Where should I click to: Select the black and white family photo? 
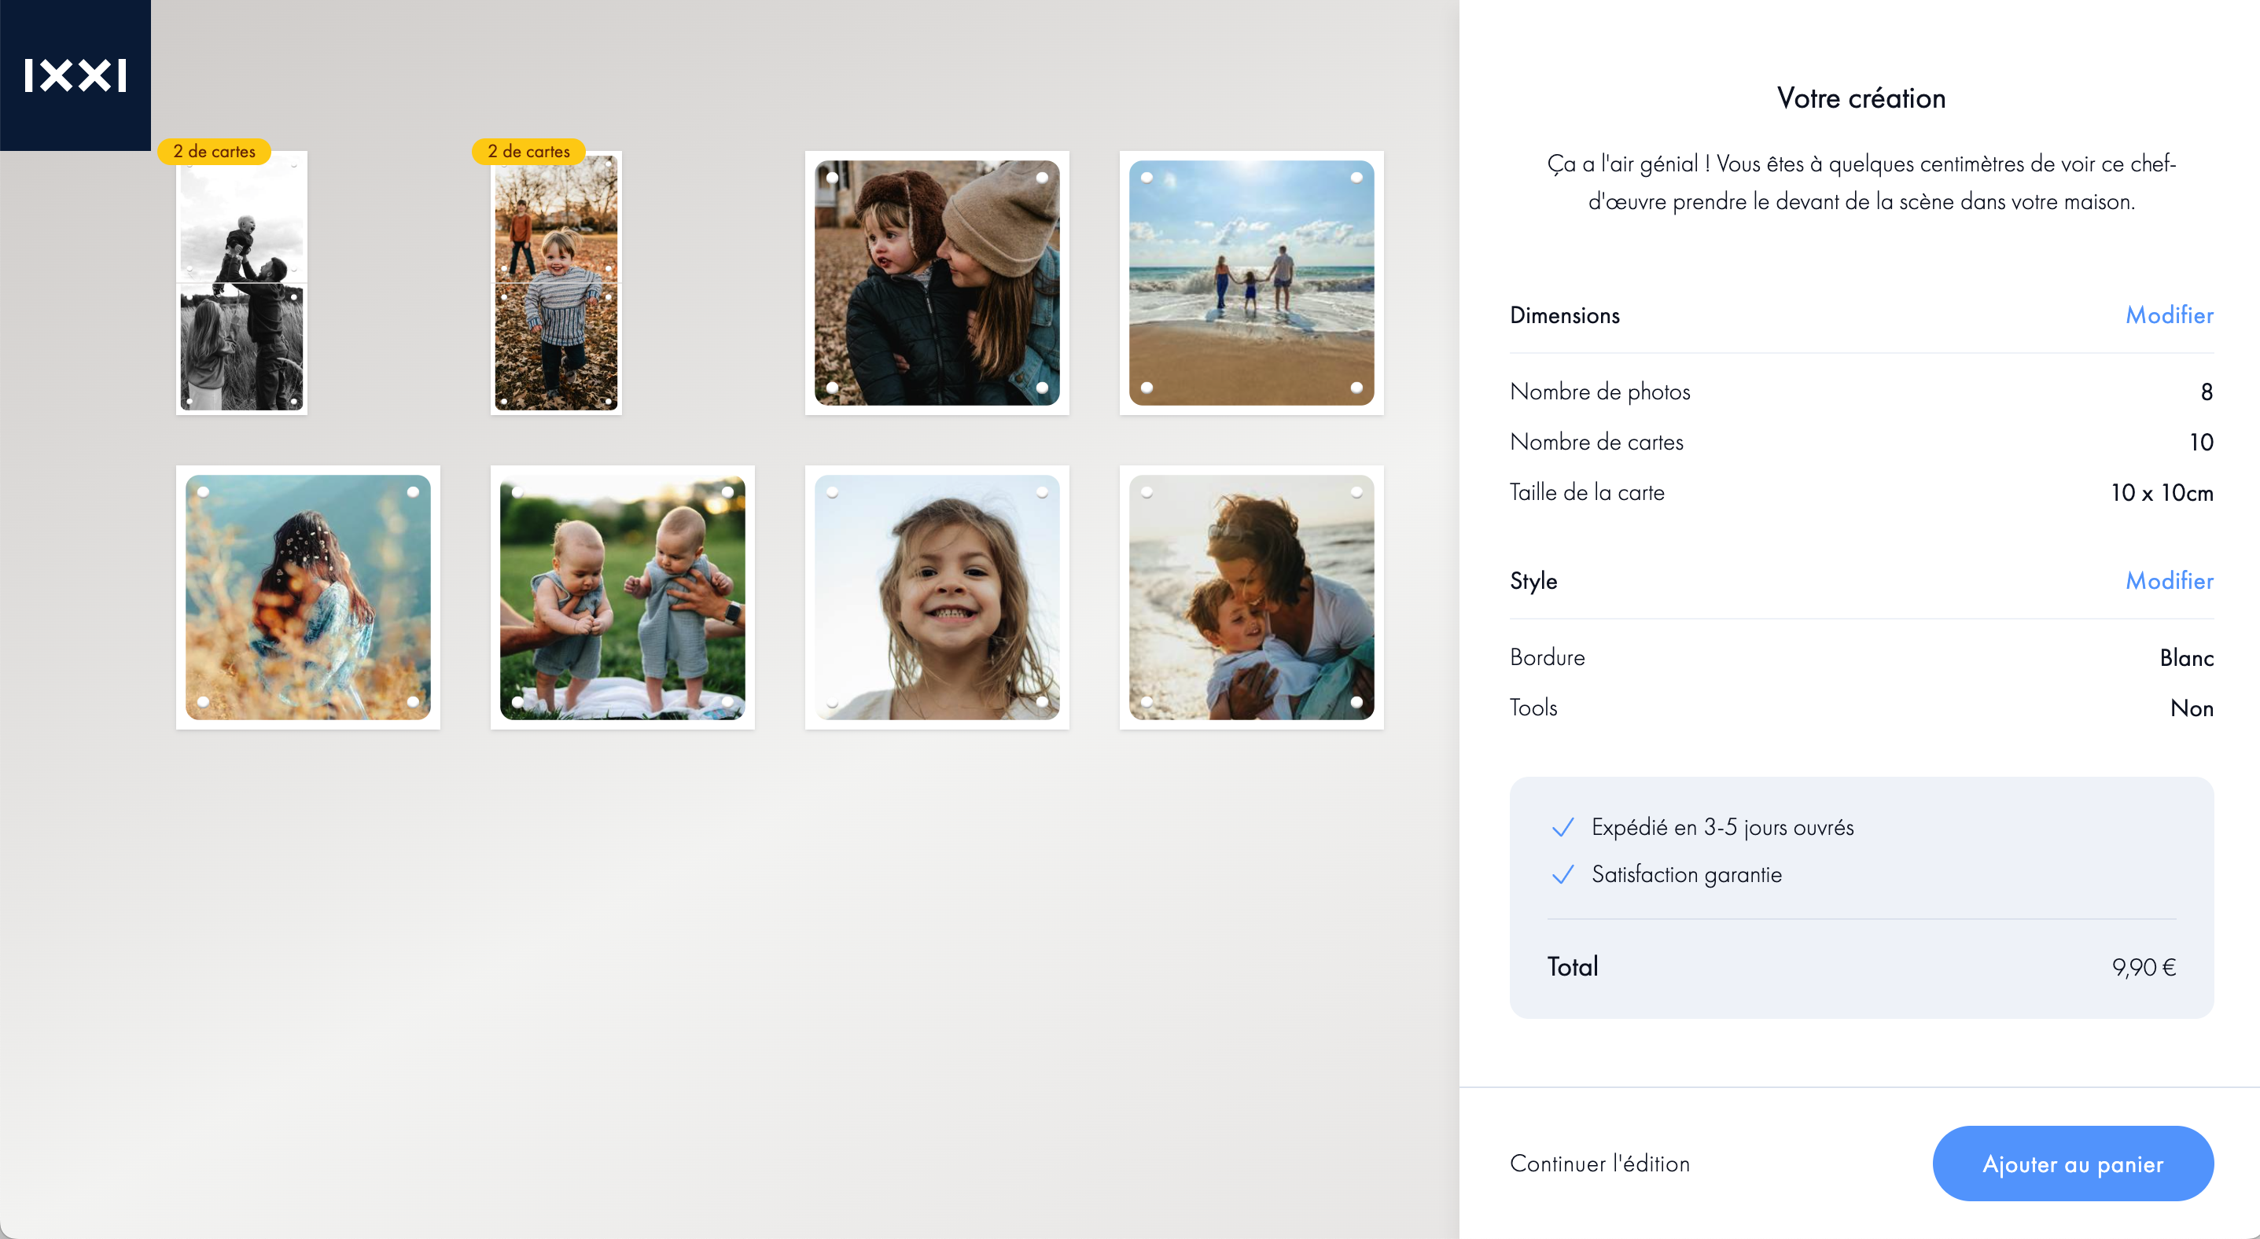click(241, 282)
